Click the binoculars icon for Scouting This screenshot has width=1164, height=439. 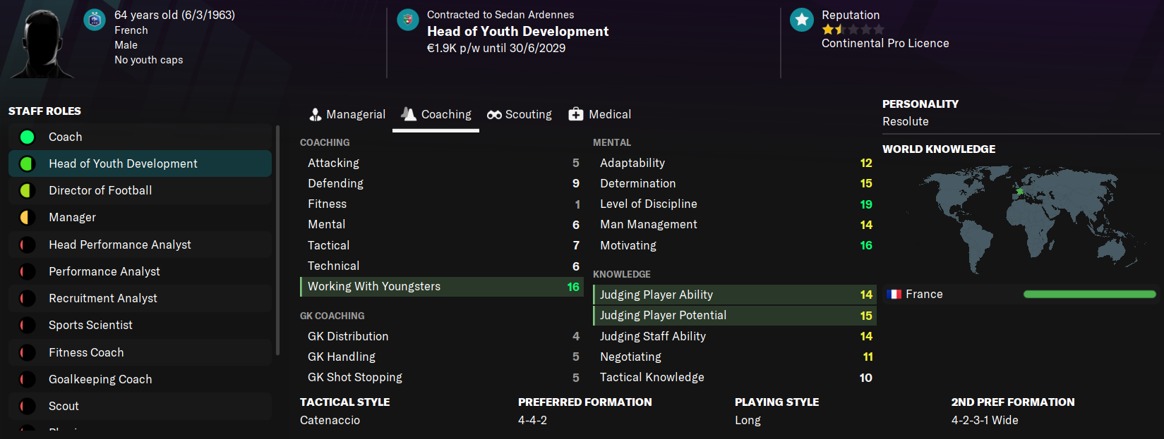coord(494,115)
